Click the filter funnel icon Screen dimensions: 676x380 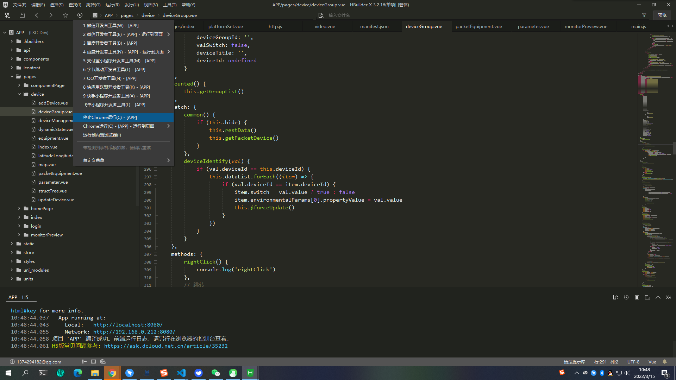[x=644, y=15]
